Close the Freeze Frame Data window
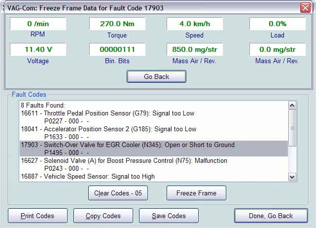 (305, 8)
